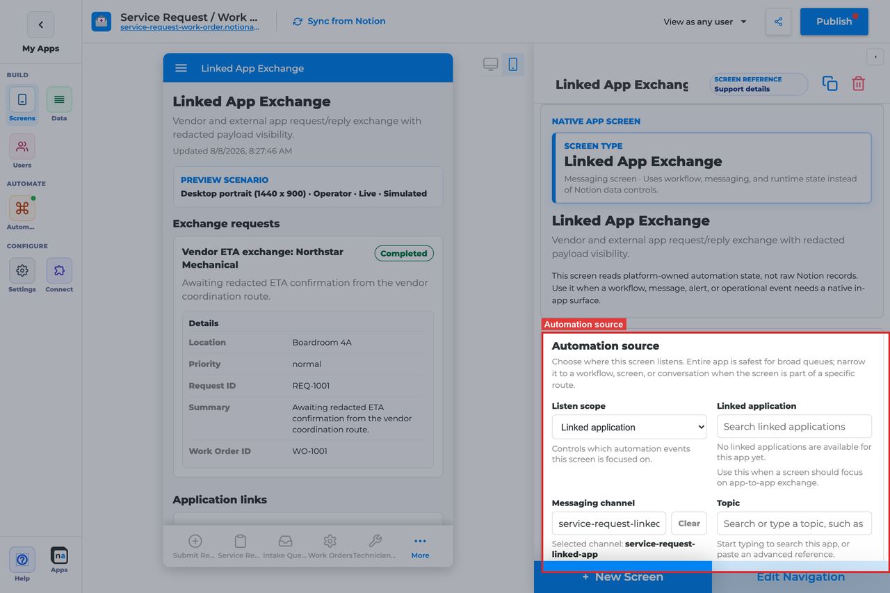Duplicate this screen with the copy icon
Screen dimensions: 890x593
(x=830, y=83)
